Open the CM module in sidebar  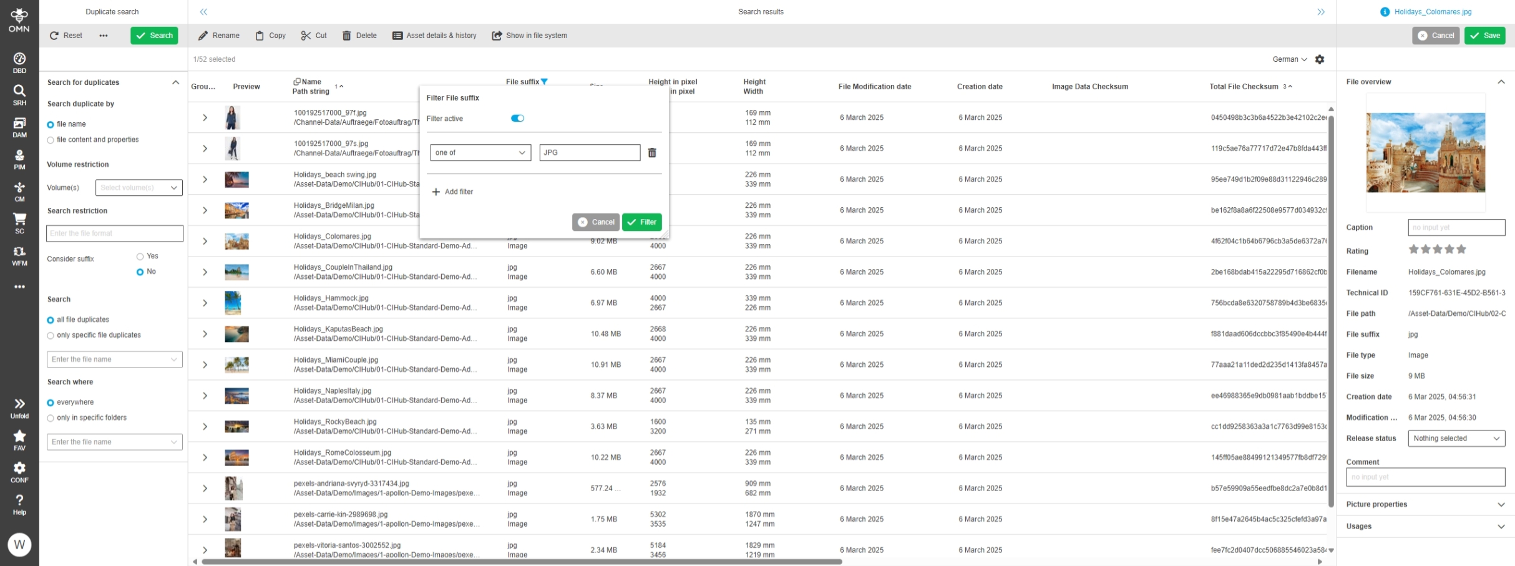pos(19,192)
